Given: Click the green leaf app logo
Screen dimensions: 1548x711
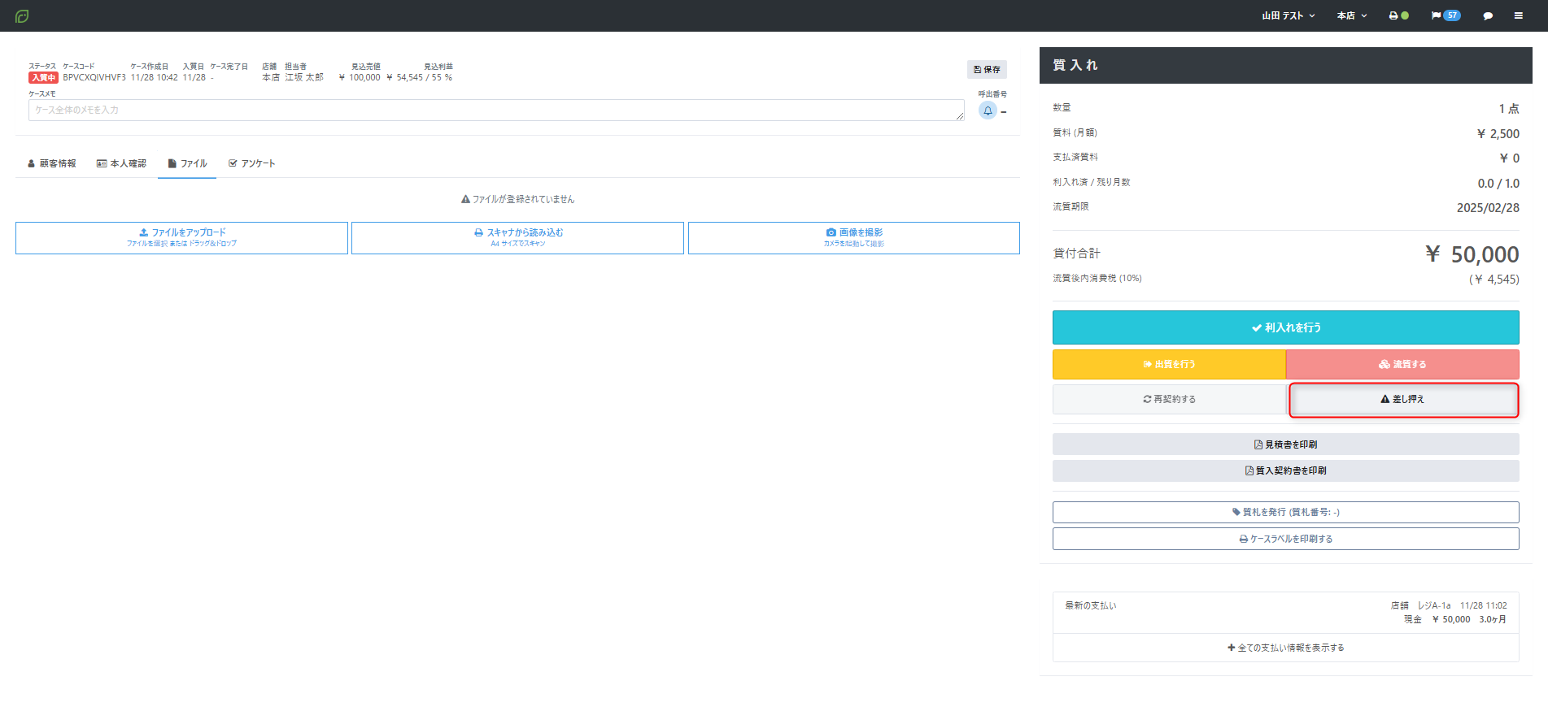Looking at the screenshot, I should [x=22, y=15].
